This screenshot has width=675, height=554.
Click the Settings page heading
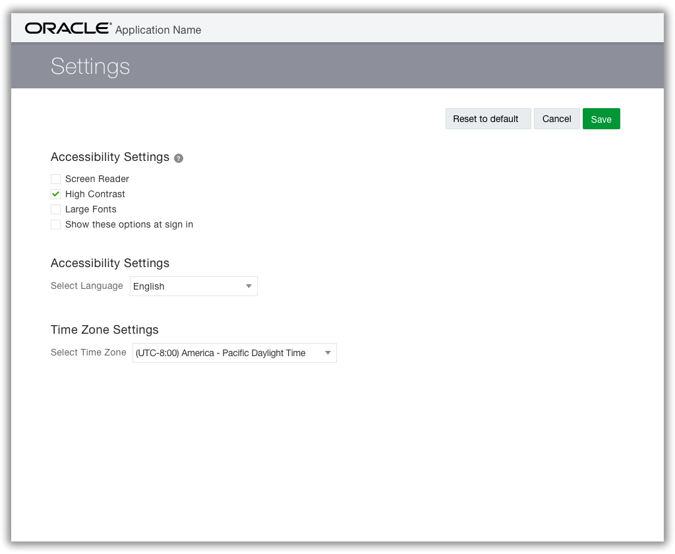click(x=90, y=66)
